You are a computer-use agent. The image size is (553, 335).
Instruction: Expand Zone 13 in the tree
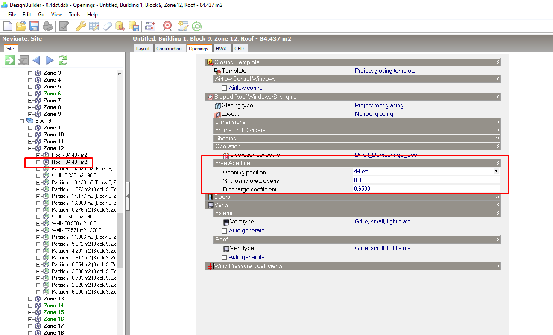30,299
